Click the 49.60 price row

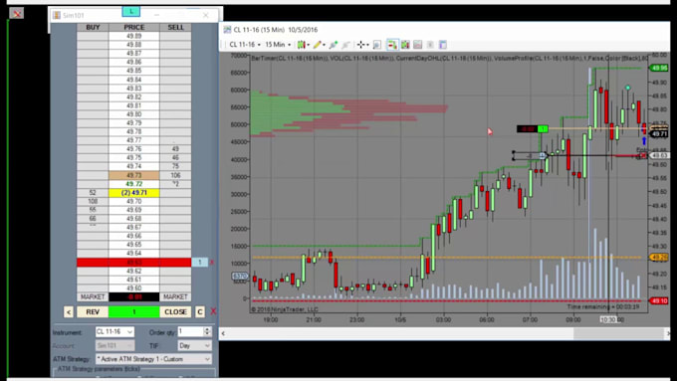coord(133,288)
